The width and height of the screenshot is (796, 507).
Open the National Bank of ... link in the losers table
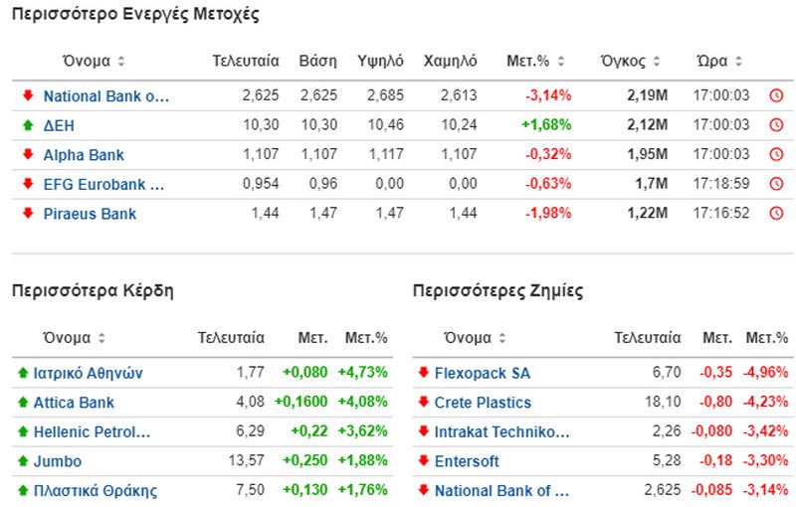[x=501, y=491]
